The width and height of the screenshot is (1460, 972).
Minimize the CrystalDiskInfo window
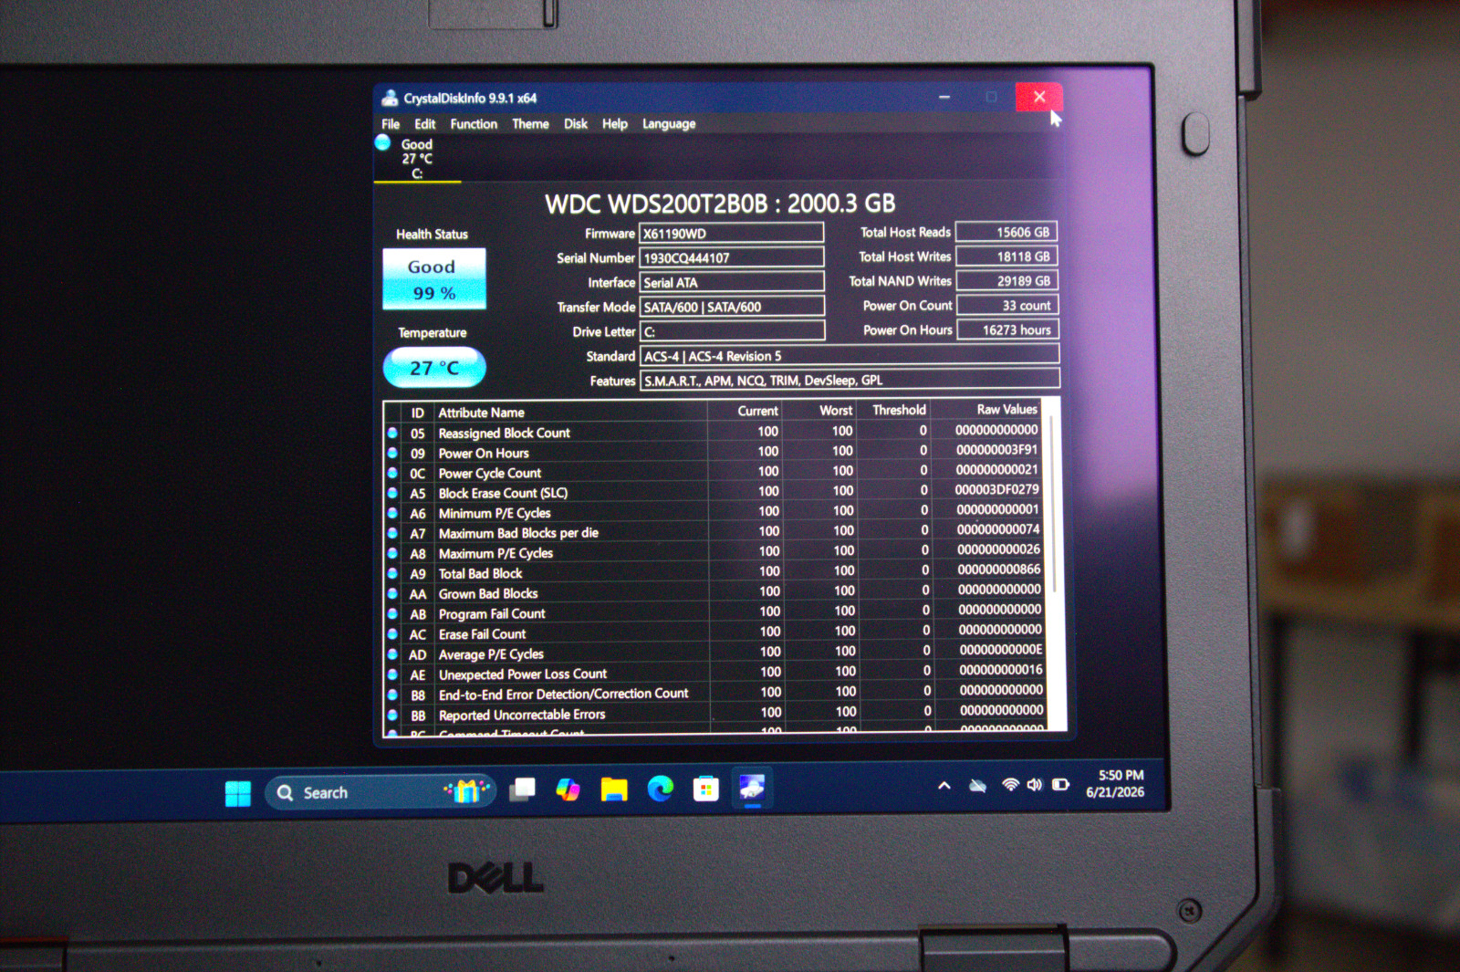click(x=944, y=97)
